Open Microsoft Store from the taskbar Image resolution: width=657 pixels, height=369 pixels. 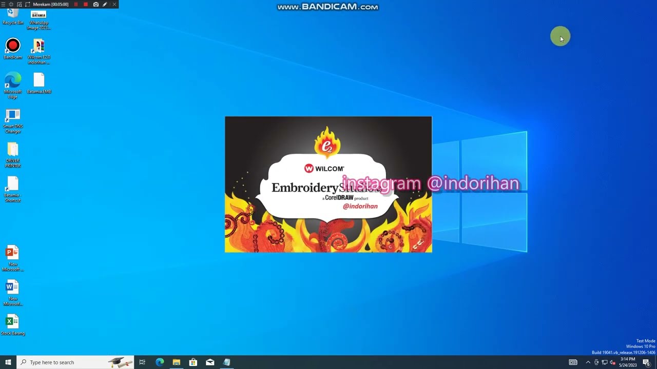(193, 362)
